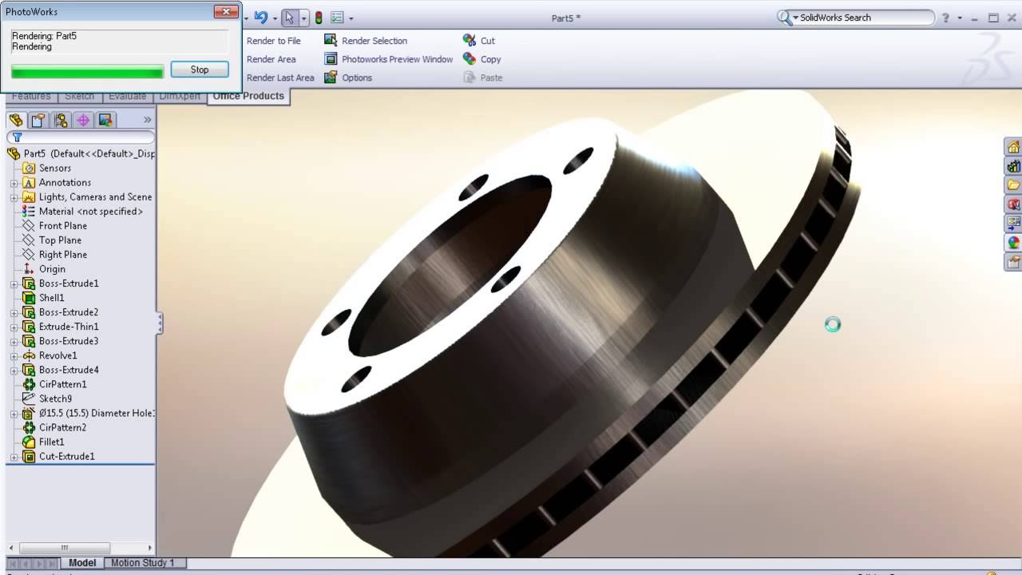
Task: Open the Undo dropdown arrow
Action: point(275,18)
